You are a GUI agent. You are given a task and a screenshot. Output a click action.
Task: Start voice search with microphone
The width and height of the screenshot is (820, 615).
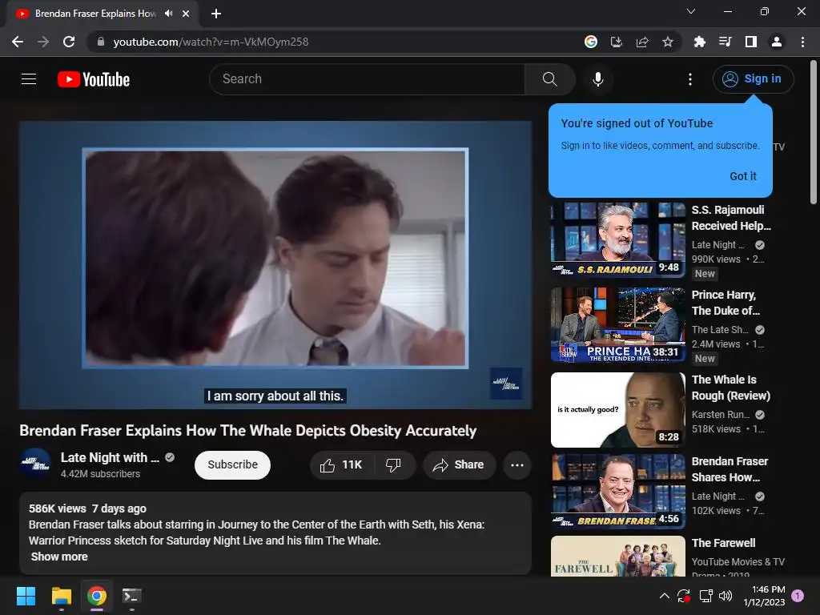pos(597,79)
